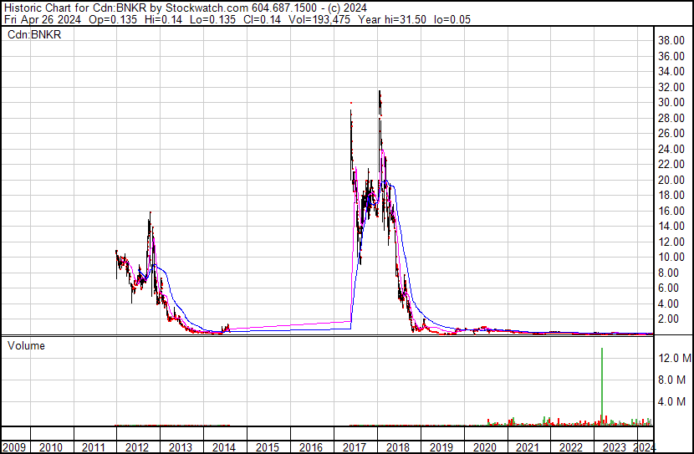Click the 38.00 price axis label
694x454 pixels.
672,40
